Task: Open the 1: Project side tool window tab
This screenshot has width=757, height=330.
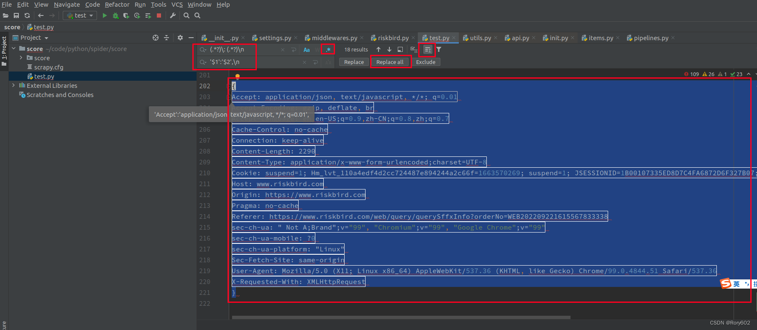Action: 4,51
